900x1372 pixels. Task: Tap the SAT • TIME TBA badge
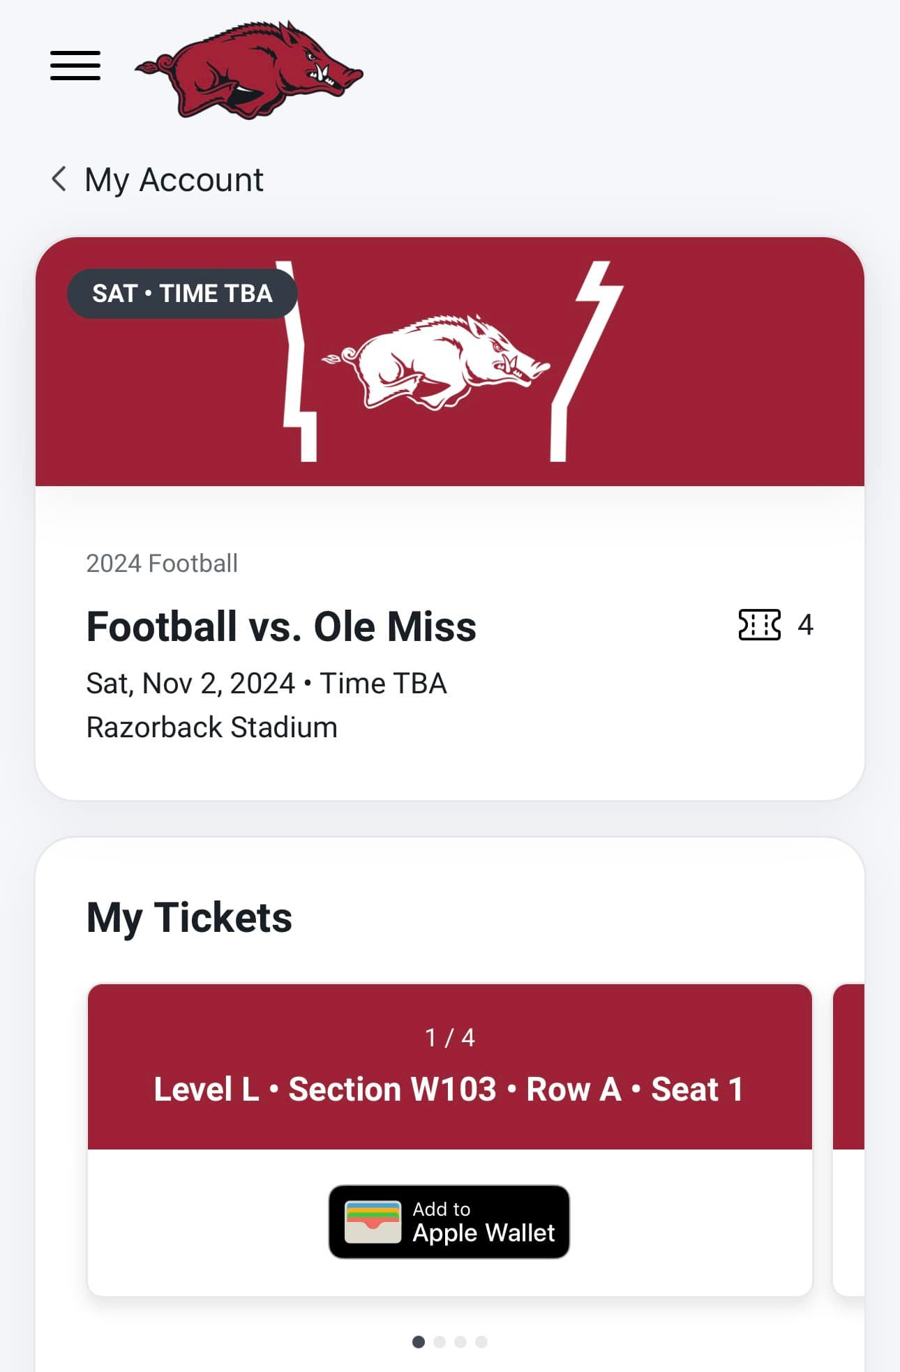(182, 294)
